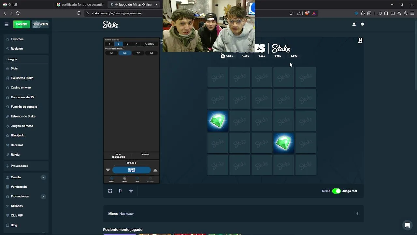Click the 2.27x multiplier step
Viewport: 417px width, 235px height.
click(294, 56)
